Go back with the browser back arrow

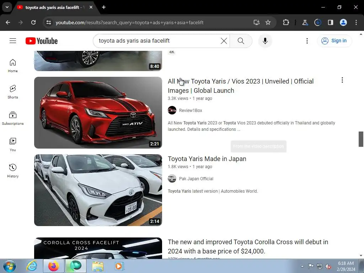(8, 22)
